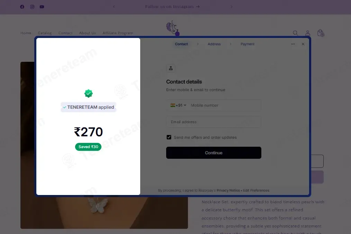Viewport: 351px width, 234px height.
Task: Switch to the Payment checkout step
Action: pos(247,44)
